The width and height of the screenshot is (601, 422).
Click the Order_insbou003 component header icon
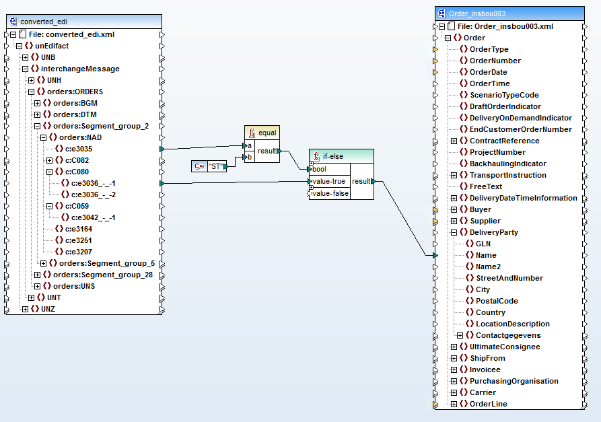tap(442, 13)
